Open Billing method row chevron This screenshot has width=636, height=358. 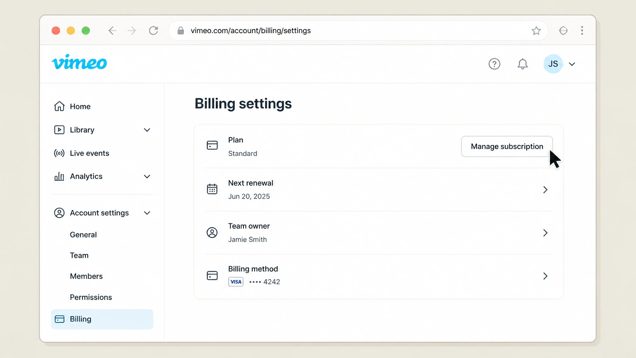[545, 276]
